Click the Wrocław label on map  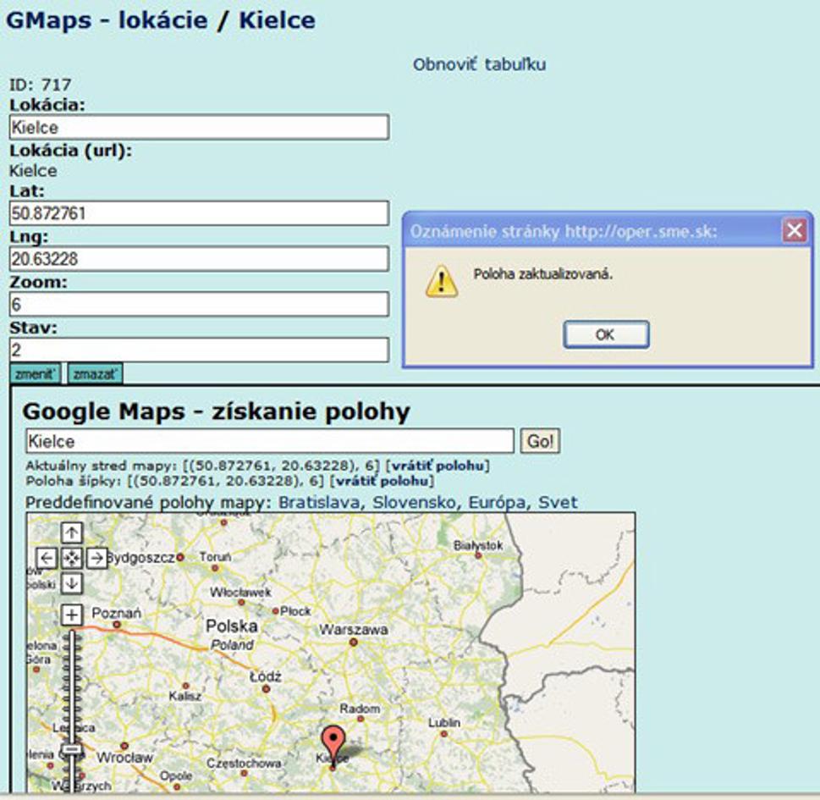(124, 757)
